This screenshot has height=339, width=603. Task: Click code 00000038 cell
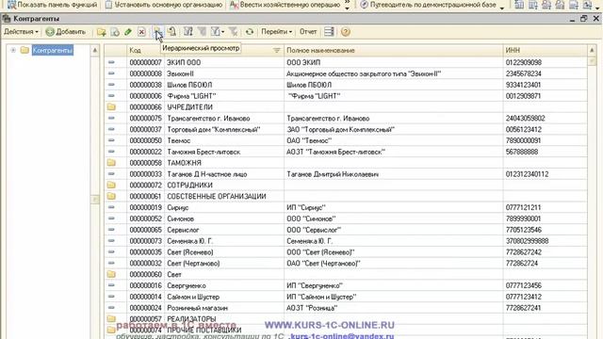click(146, 85)
